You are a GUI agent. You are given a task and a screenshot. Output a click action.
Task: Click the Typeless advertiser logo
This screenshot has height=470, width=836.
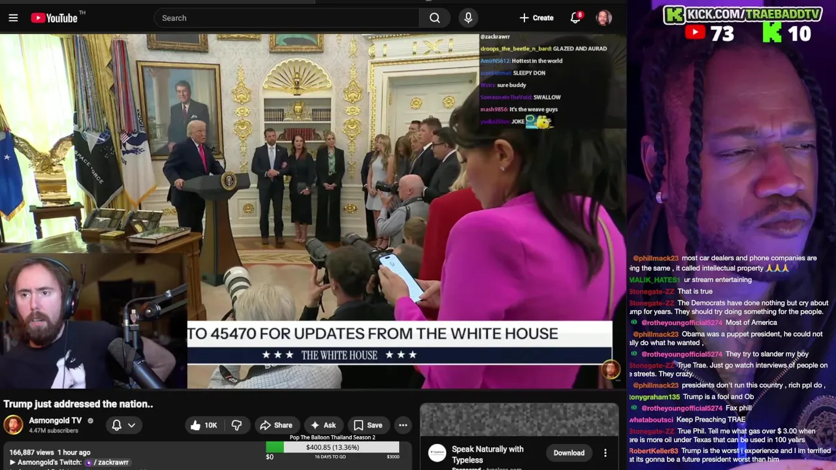pos(437,452)
